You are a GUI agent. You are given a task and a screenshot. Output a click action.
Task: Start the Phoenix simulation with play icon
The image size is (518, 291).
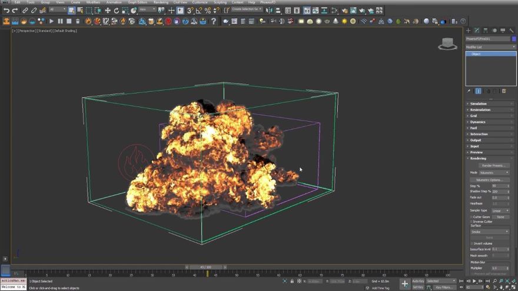point(51,21)
